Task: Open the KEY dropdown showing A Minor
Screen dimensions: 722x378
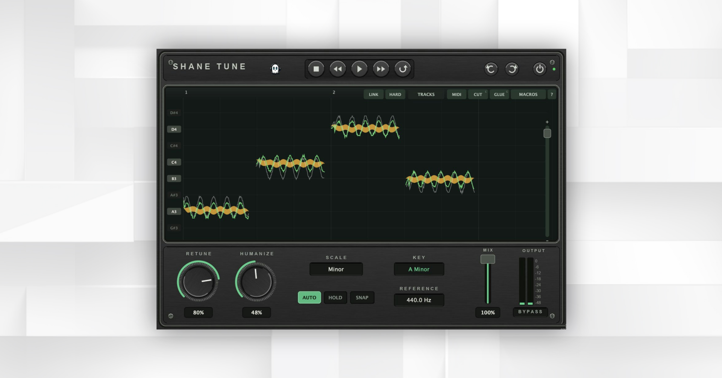Action: tap(419, 269)
